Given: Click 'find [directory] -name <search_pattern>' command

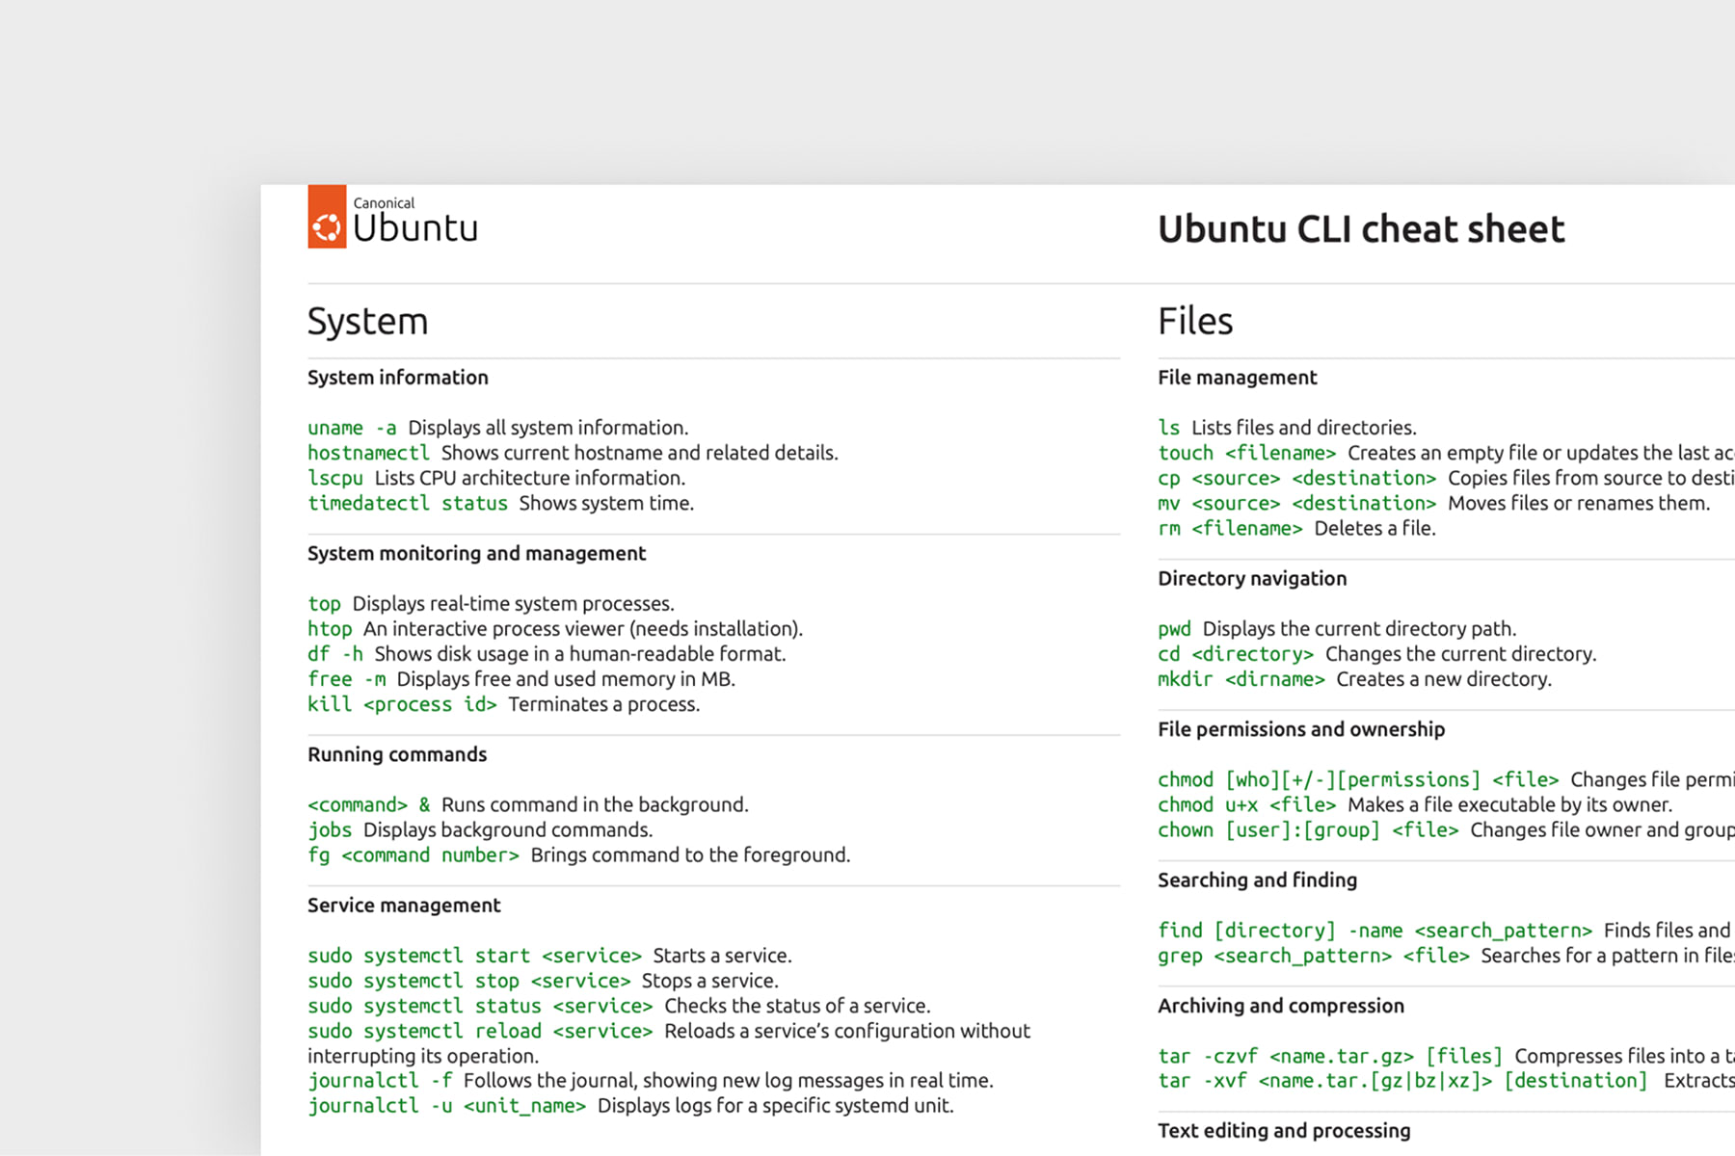Looking at the screenshot, I should pos(1375,931).
